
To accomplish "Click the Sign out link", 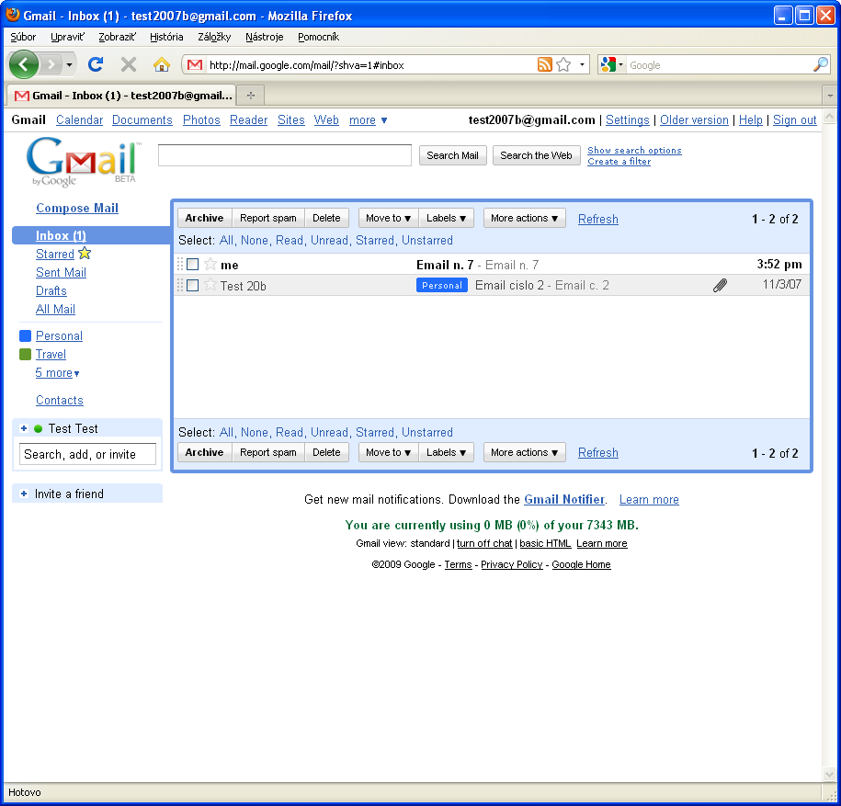I will 794,120.
